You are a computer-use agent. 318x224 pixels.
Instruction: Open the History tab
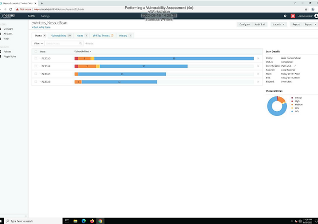pos(125,35)
